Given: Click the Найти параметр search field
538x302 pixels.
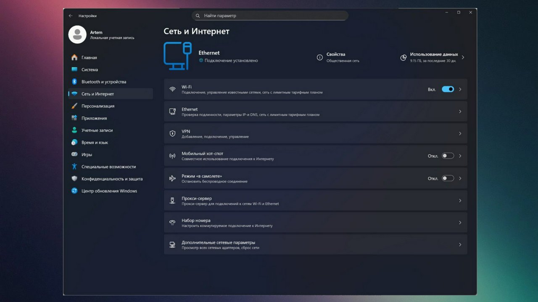Looking at the screenshot, I should 273,16.
